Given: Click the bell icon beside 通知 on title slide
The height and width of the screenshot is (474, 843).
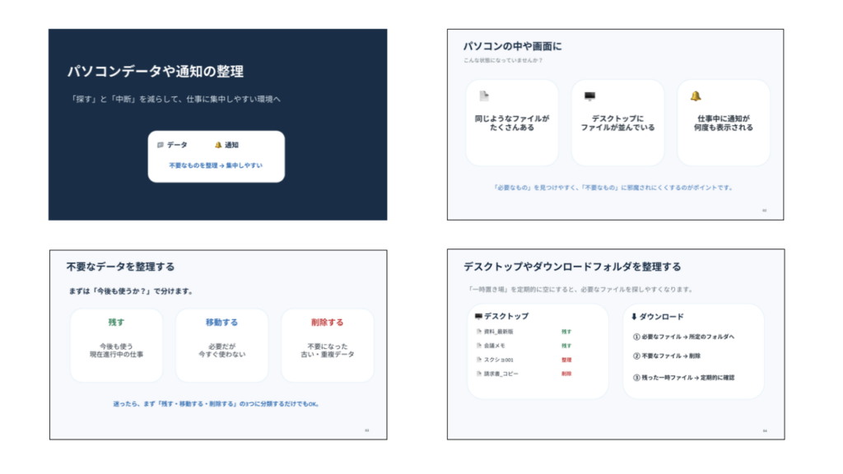Looking at the screenshot, I should point(217,145).
